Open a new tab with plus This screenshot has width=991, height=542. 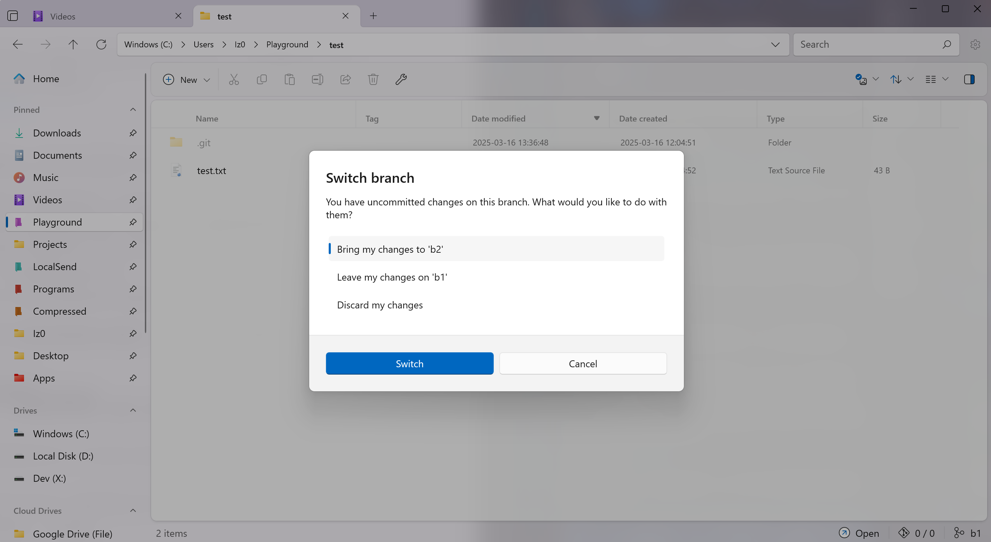pyautogui.click(x=373, y=16)
